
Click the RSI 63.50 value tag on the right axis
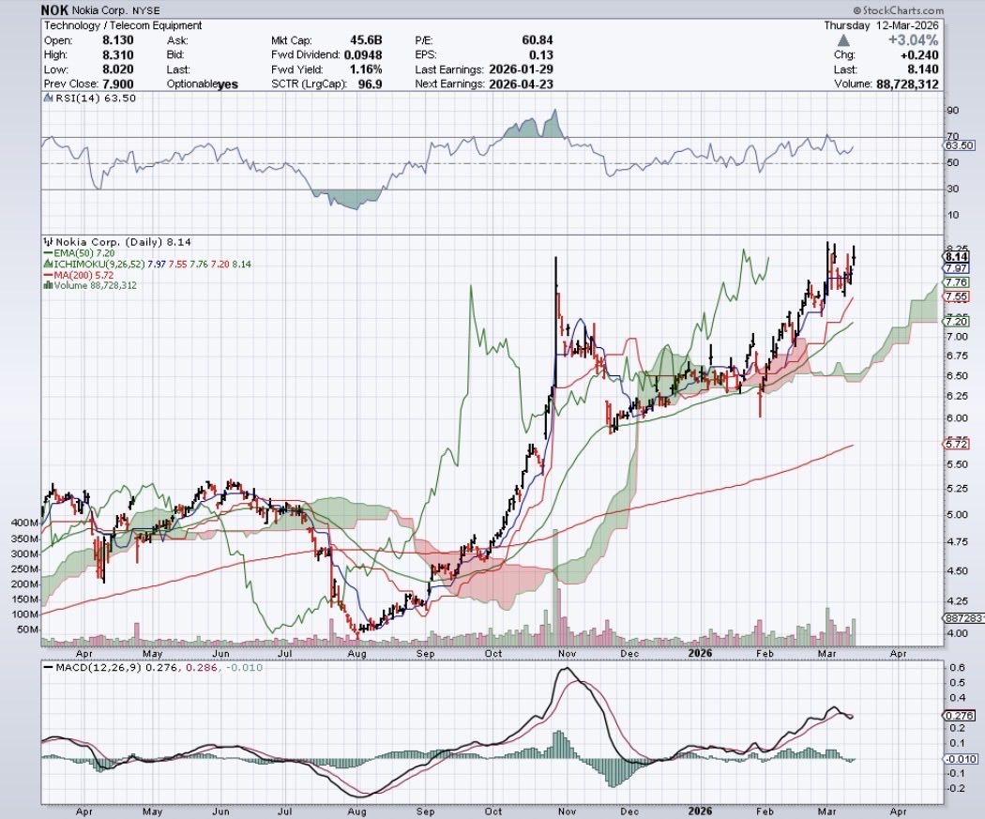point(960,145)
